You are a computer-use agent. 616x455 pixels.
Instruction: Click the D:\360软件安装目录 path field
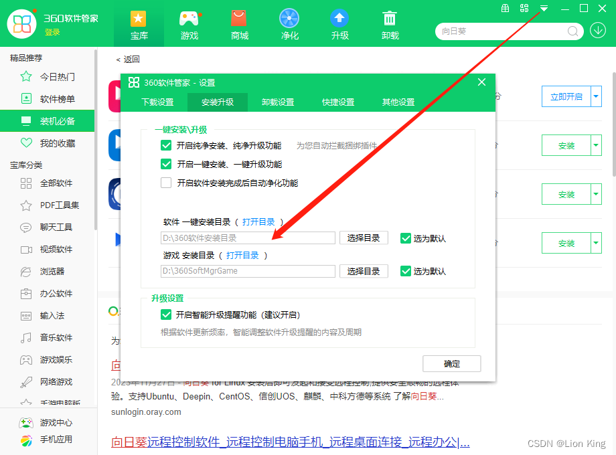pyautogui.click(x=248, y=238)
